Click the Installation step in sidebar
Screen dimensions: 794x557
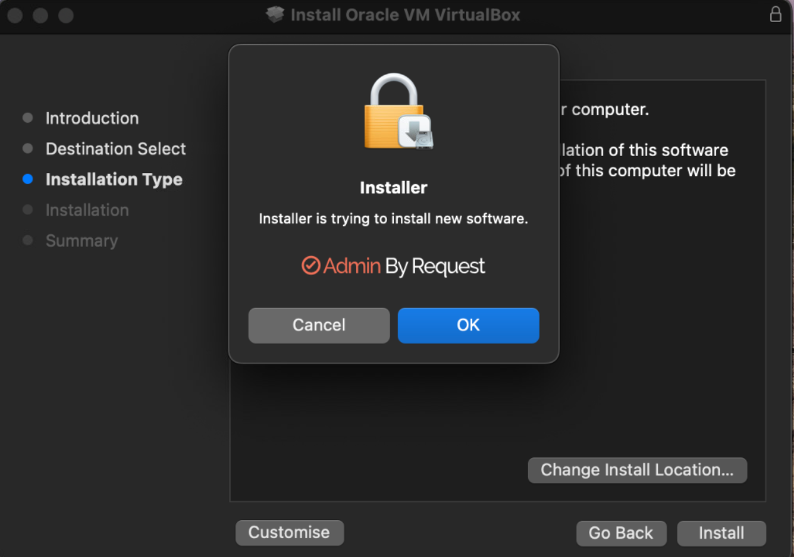[87, 210]
